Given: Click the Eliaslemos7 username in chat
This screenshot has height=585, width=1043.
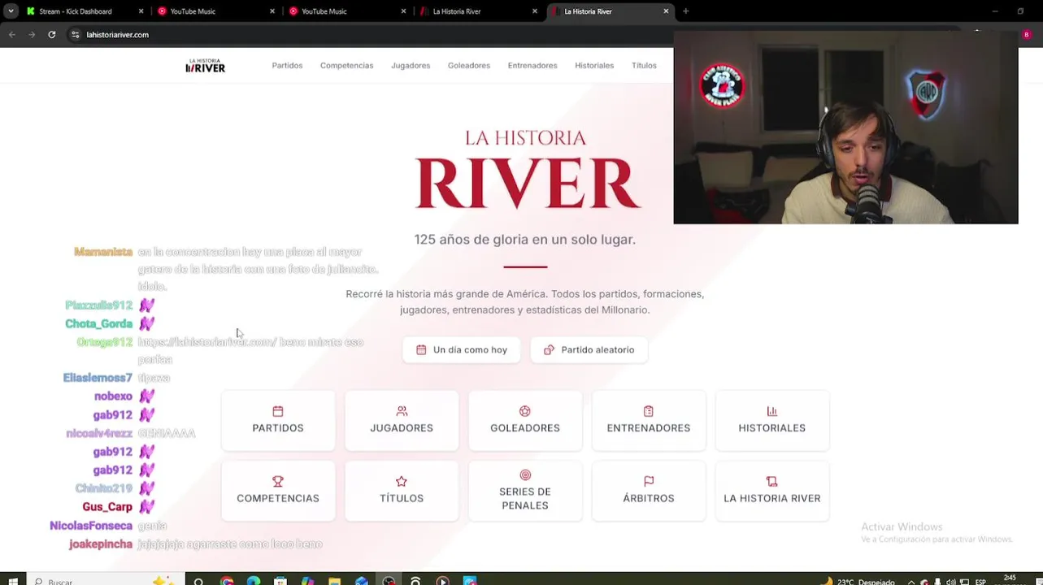Looking at the screenshot, I should (98, 378).
